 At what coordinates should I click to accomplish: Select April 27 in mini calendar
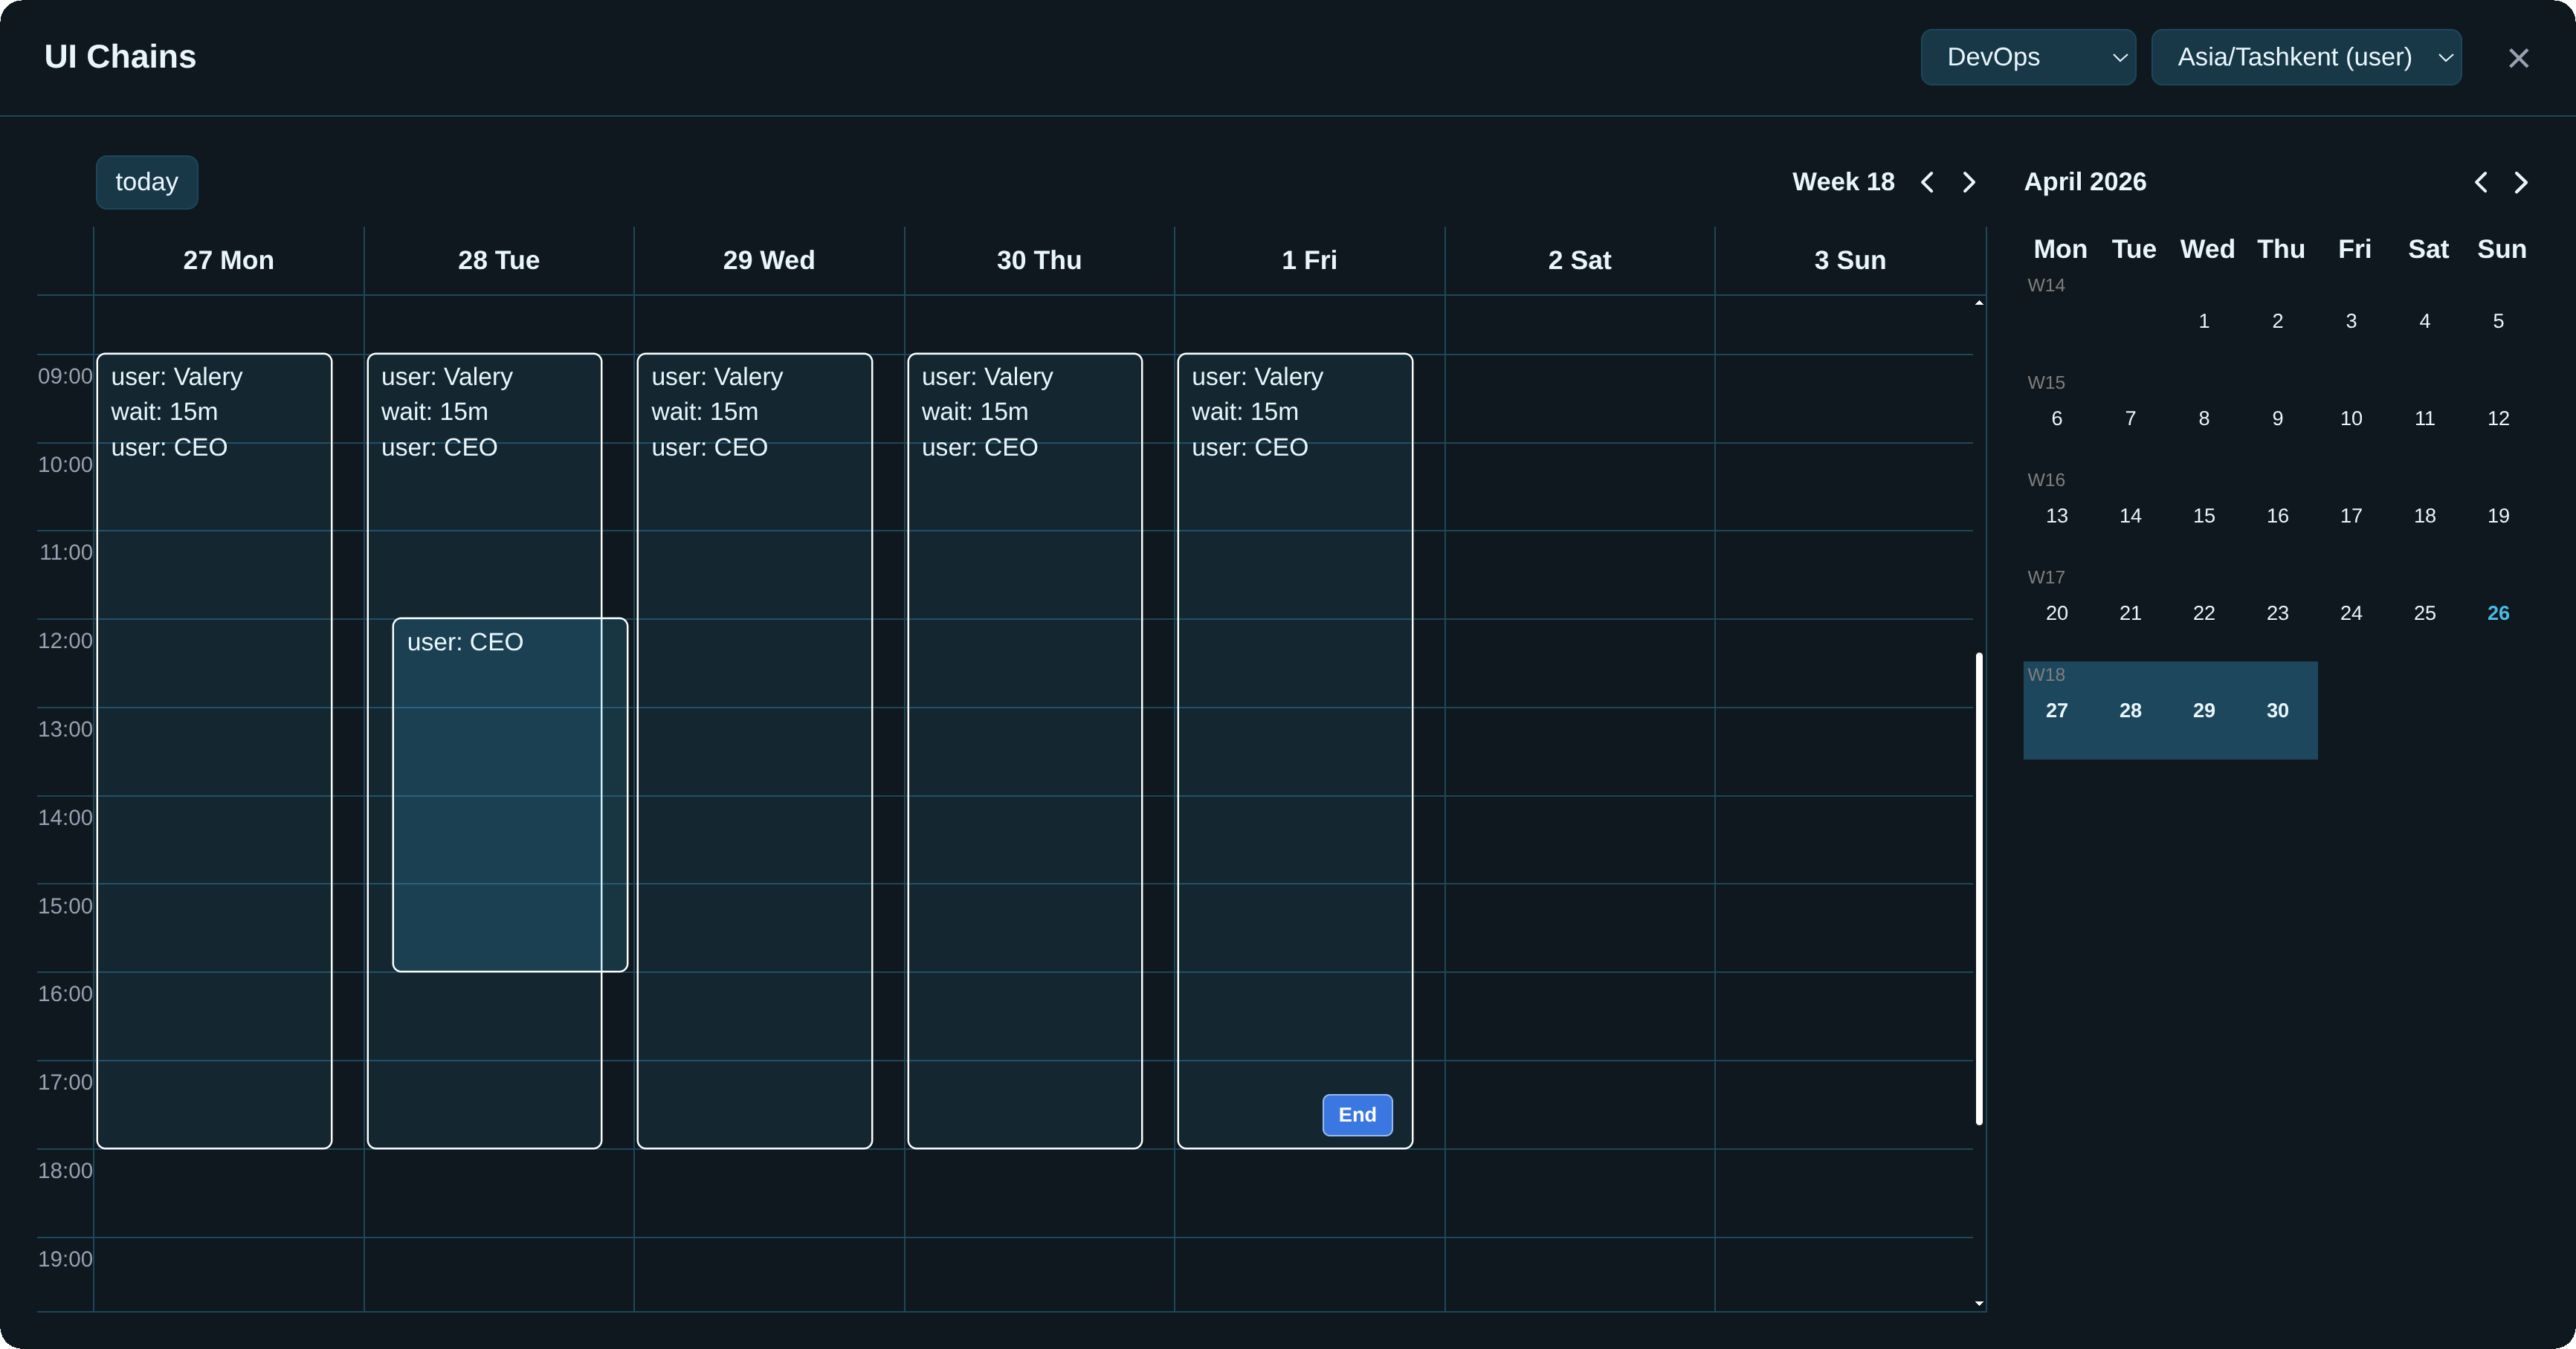2057,710
